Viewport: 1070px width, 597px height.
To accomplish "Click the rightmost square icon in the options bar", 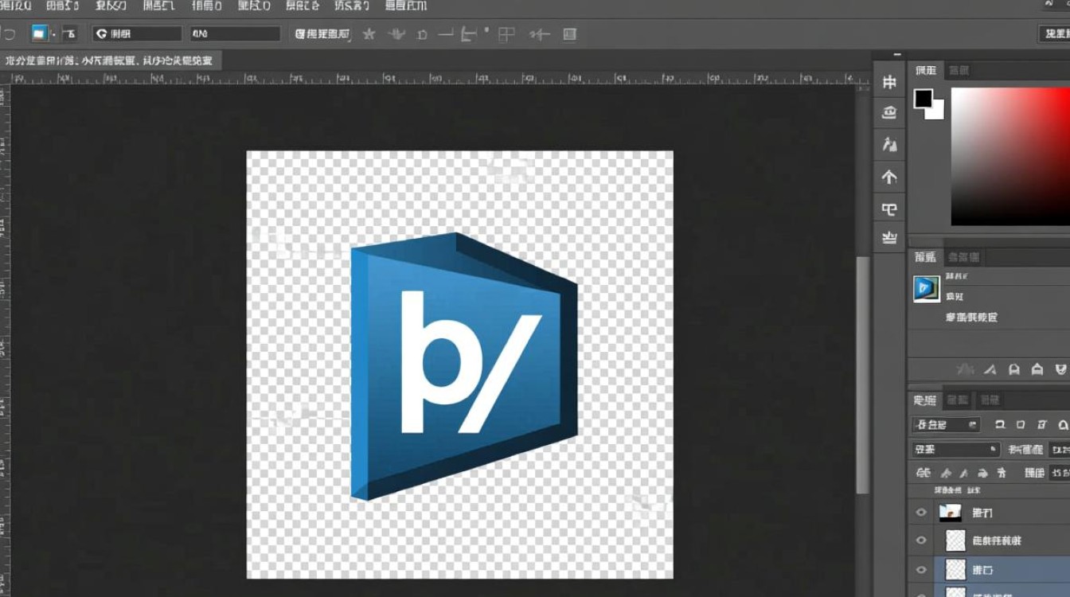I will point(569,34).
